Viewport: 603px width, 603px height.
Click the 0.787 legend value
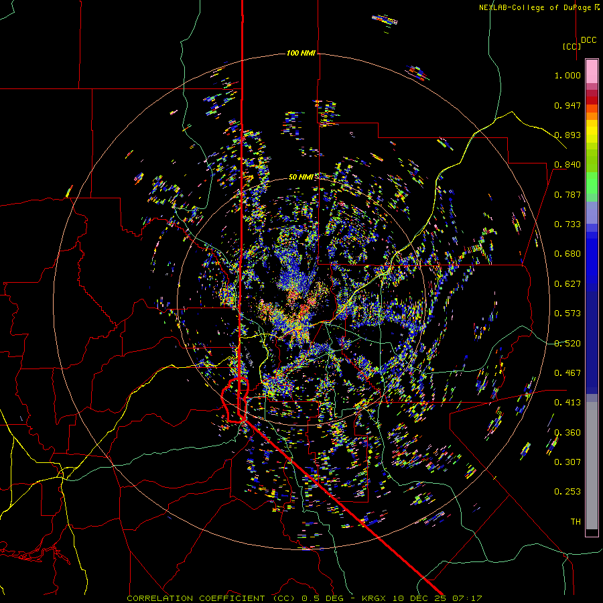click(x=567, y=194)
